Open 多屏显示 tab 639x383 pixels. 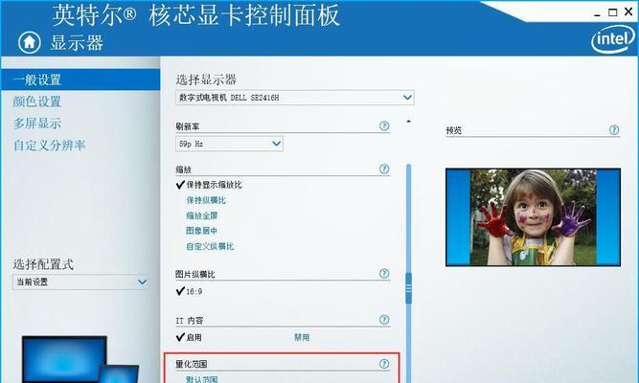coord(36,124)
